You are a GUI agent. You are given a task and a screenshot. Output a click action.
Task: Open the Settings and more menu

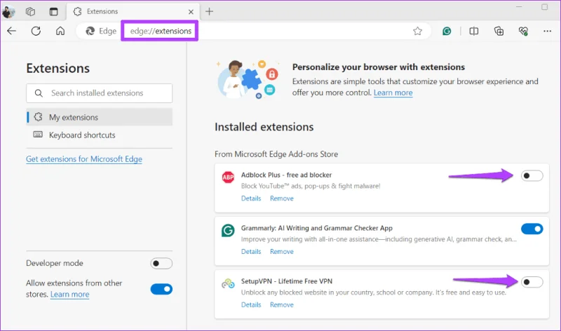[x=547, y=31]
